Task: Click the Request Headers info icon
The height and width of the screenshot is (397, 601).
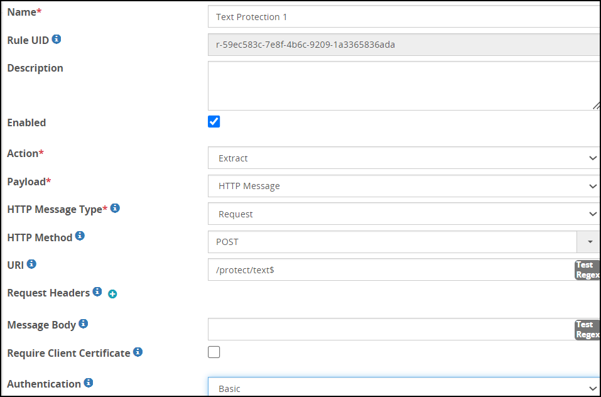Action: pyautogui.click(x=97, y=291)
